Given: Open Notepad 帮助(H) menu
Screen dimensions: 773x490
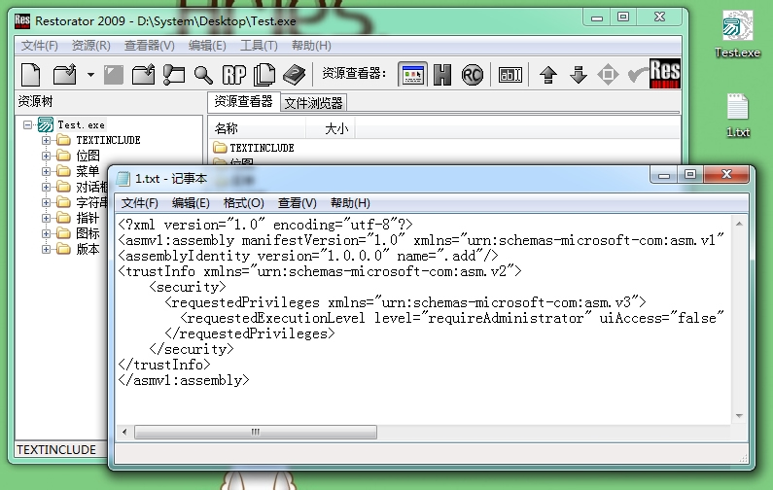Looking at the screenshot, I should click(x=350, y=203).
